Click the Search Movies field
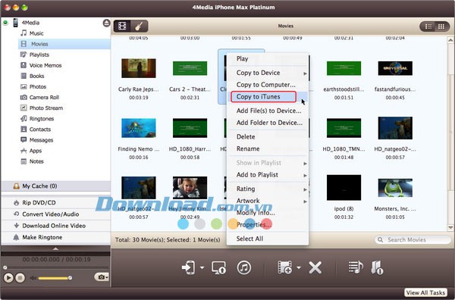The image size is (455, 300). pos(413,240)
